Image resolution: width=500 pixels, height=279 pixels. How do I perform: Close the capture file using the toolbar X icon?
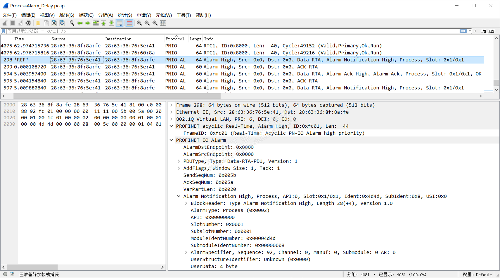54,23
